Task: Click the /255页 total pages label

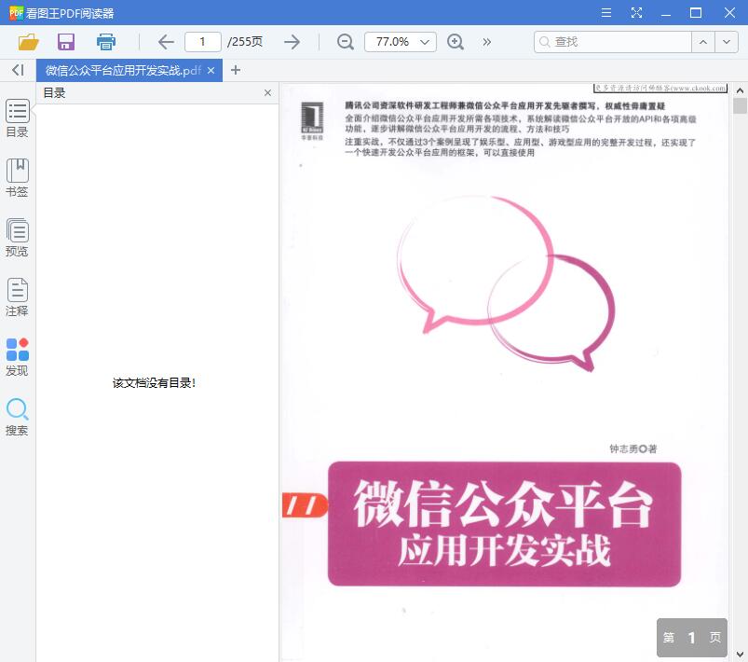Action: 245,42
